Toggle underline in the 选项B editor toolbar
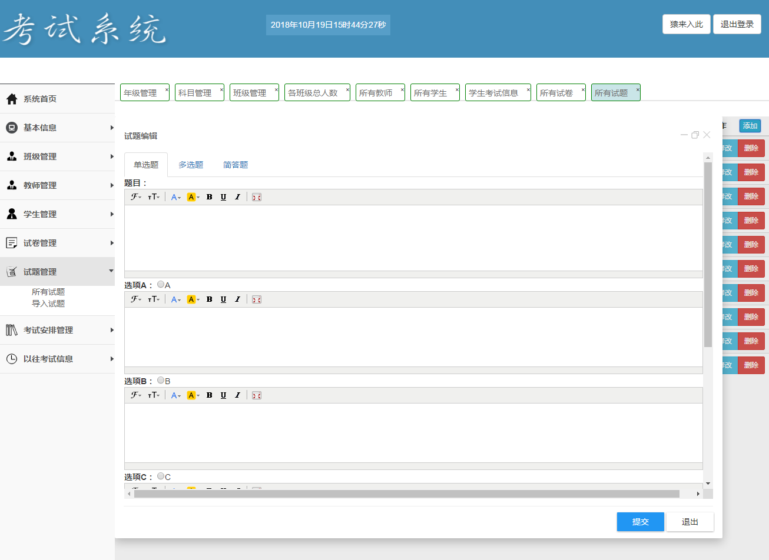Viewport: 769px width, 560px height. [x=223, y=395]
